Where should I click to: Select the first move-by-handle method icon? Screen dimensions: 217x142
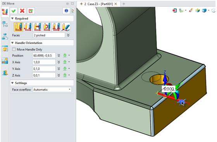click(x=19, y=27)
